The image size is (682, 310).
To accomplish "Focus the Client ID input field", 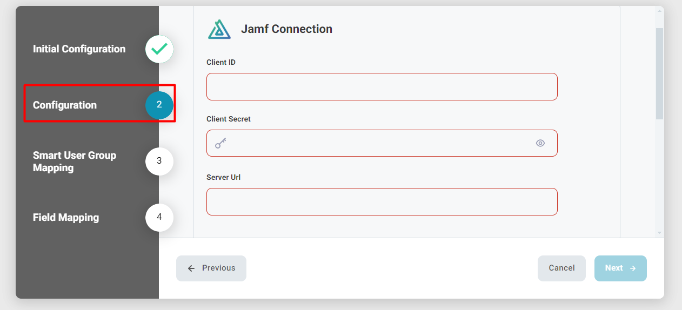I will pos(382,86).
